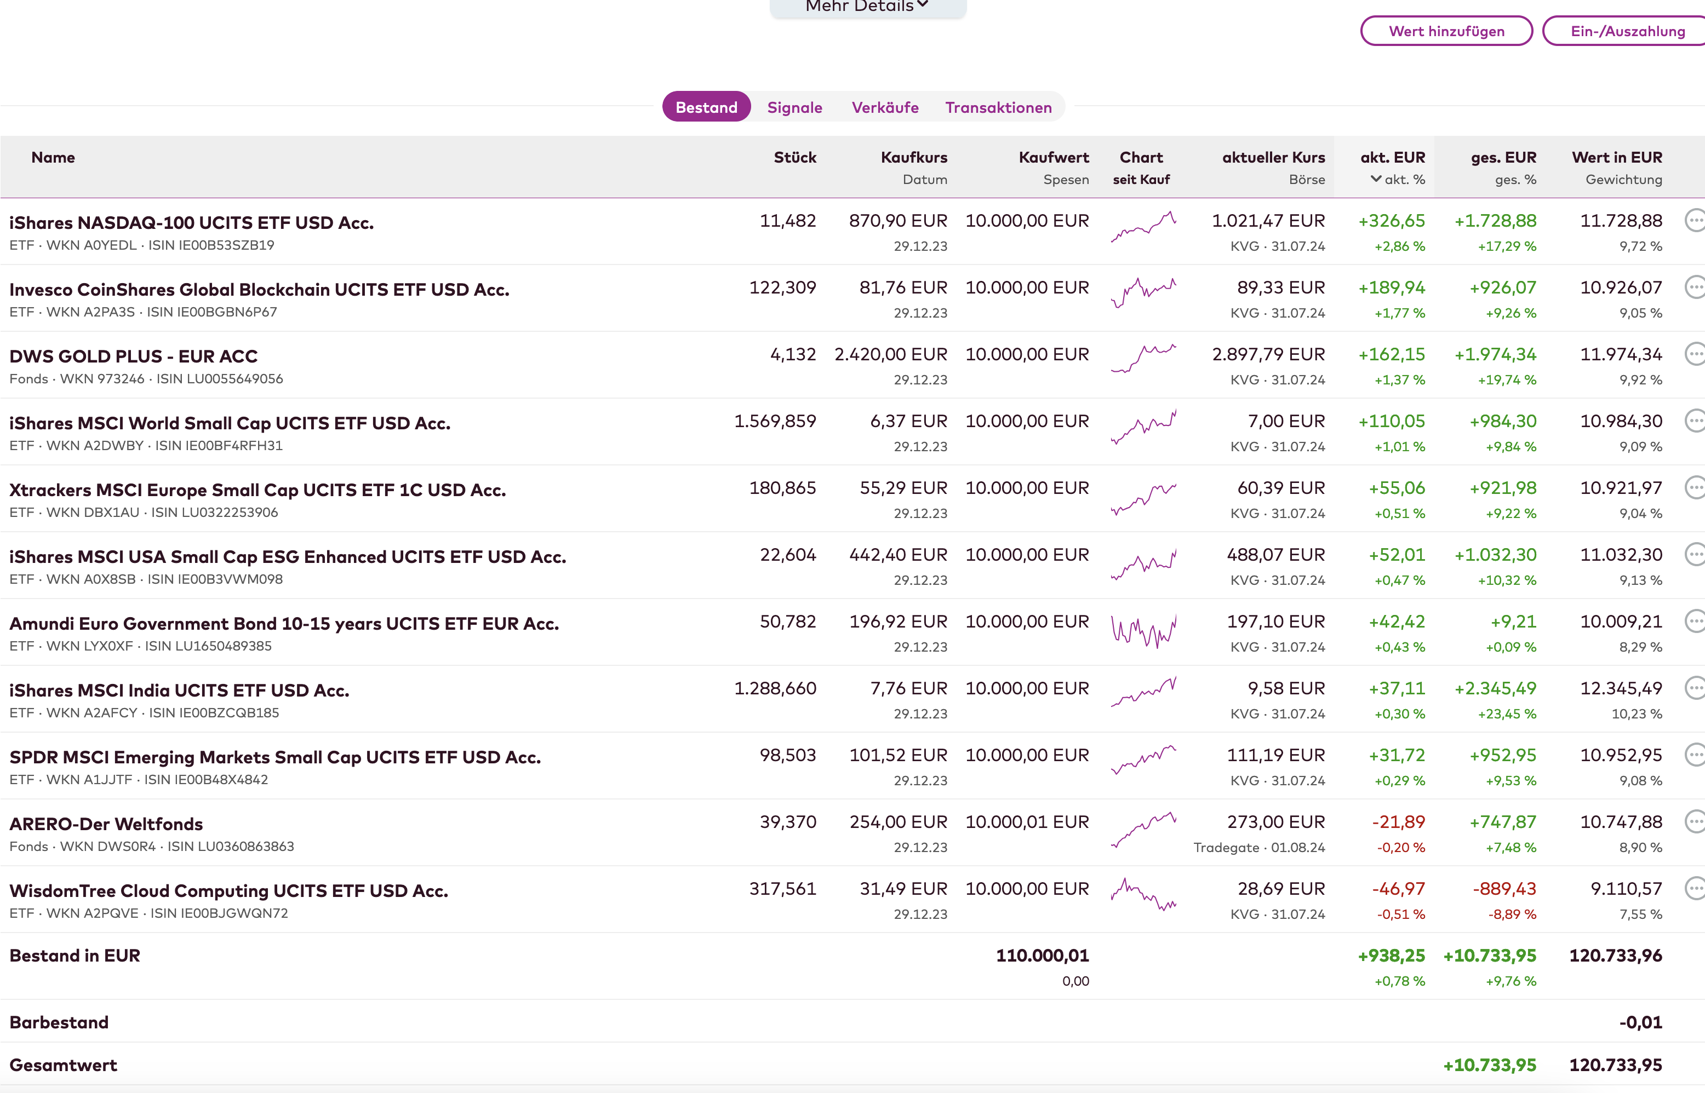Click the Wert hinzufügen button
Viewport: 1705px width, 1093px height.
click(x=1446, y=31)
